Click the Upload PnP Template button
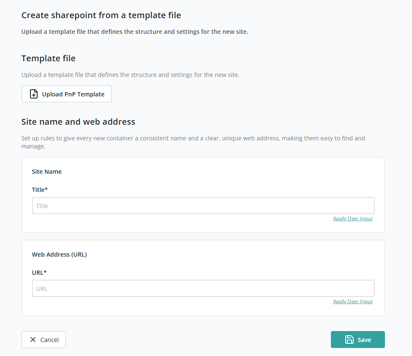Screen dimensions: 412x356 (x=66, y=94)
